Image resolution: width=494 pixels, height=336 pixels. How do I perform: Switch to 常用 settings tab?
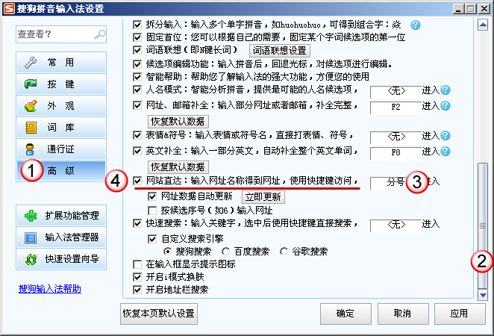(x=61, y=63)
